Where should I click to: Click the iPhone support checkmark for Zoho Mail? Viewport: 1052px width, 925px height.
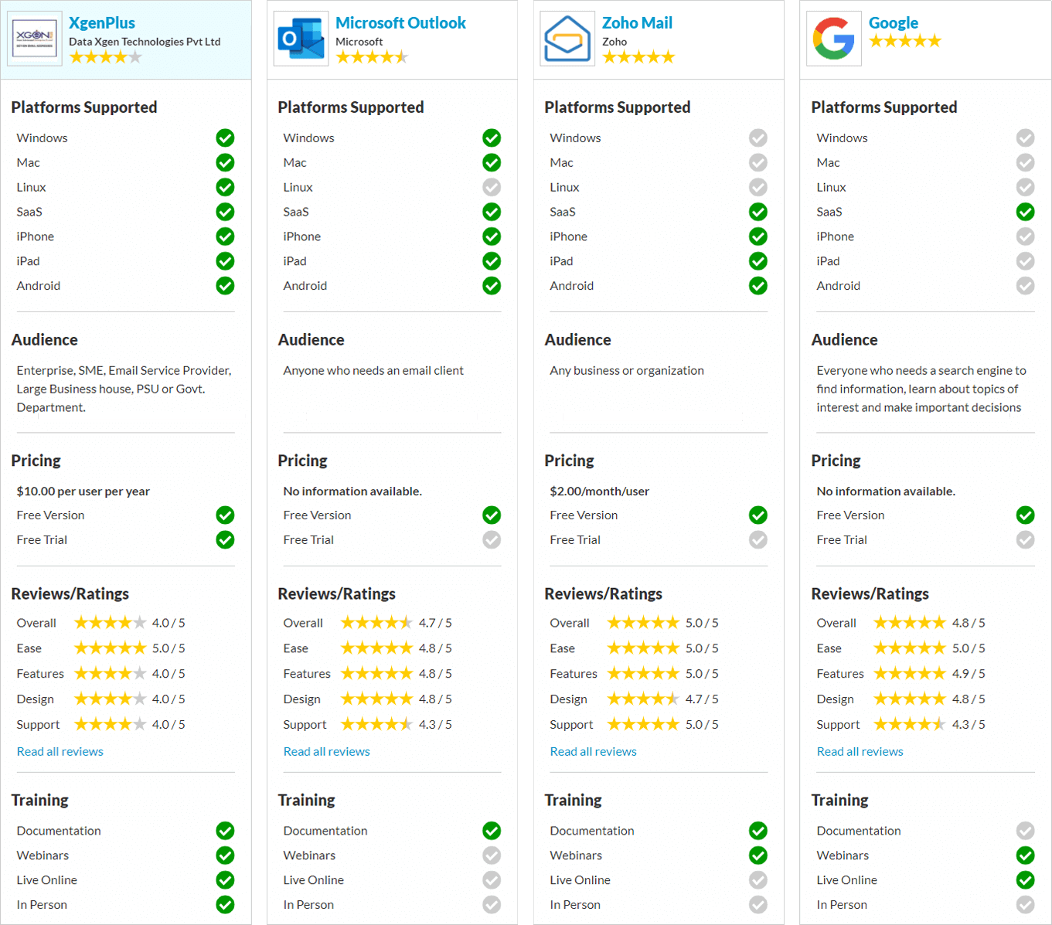(x=758, y=236)
